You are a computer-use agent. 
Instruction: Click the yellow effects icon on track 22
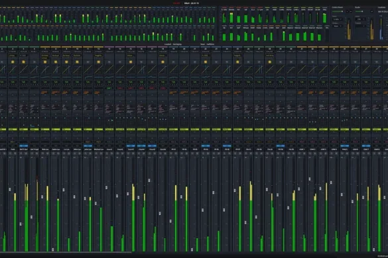[x=206, y=62]
